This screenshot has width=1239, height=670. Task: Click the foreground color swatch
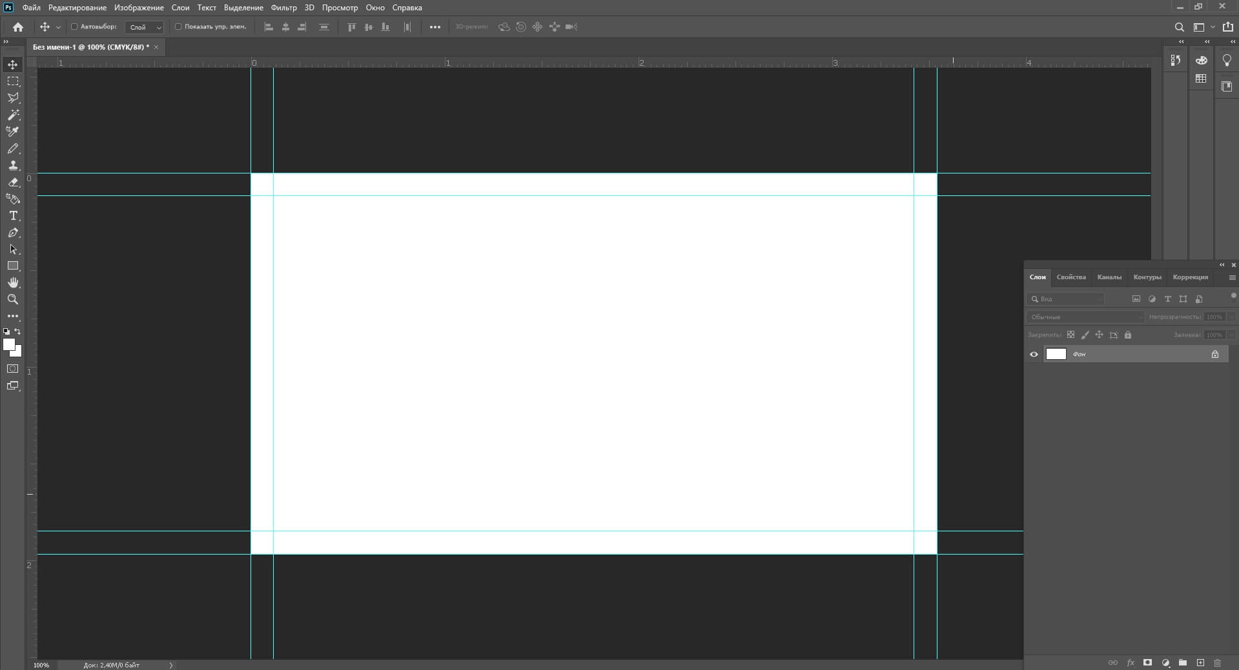[8, 345]
